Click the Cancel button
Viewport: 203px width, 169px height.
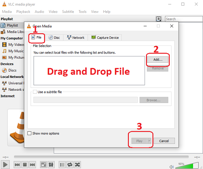coord(164,141)
